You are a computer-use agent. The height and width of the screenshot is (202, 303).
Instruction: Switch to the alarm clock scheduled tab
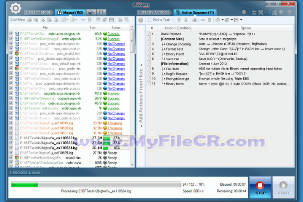point(101,13)
